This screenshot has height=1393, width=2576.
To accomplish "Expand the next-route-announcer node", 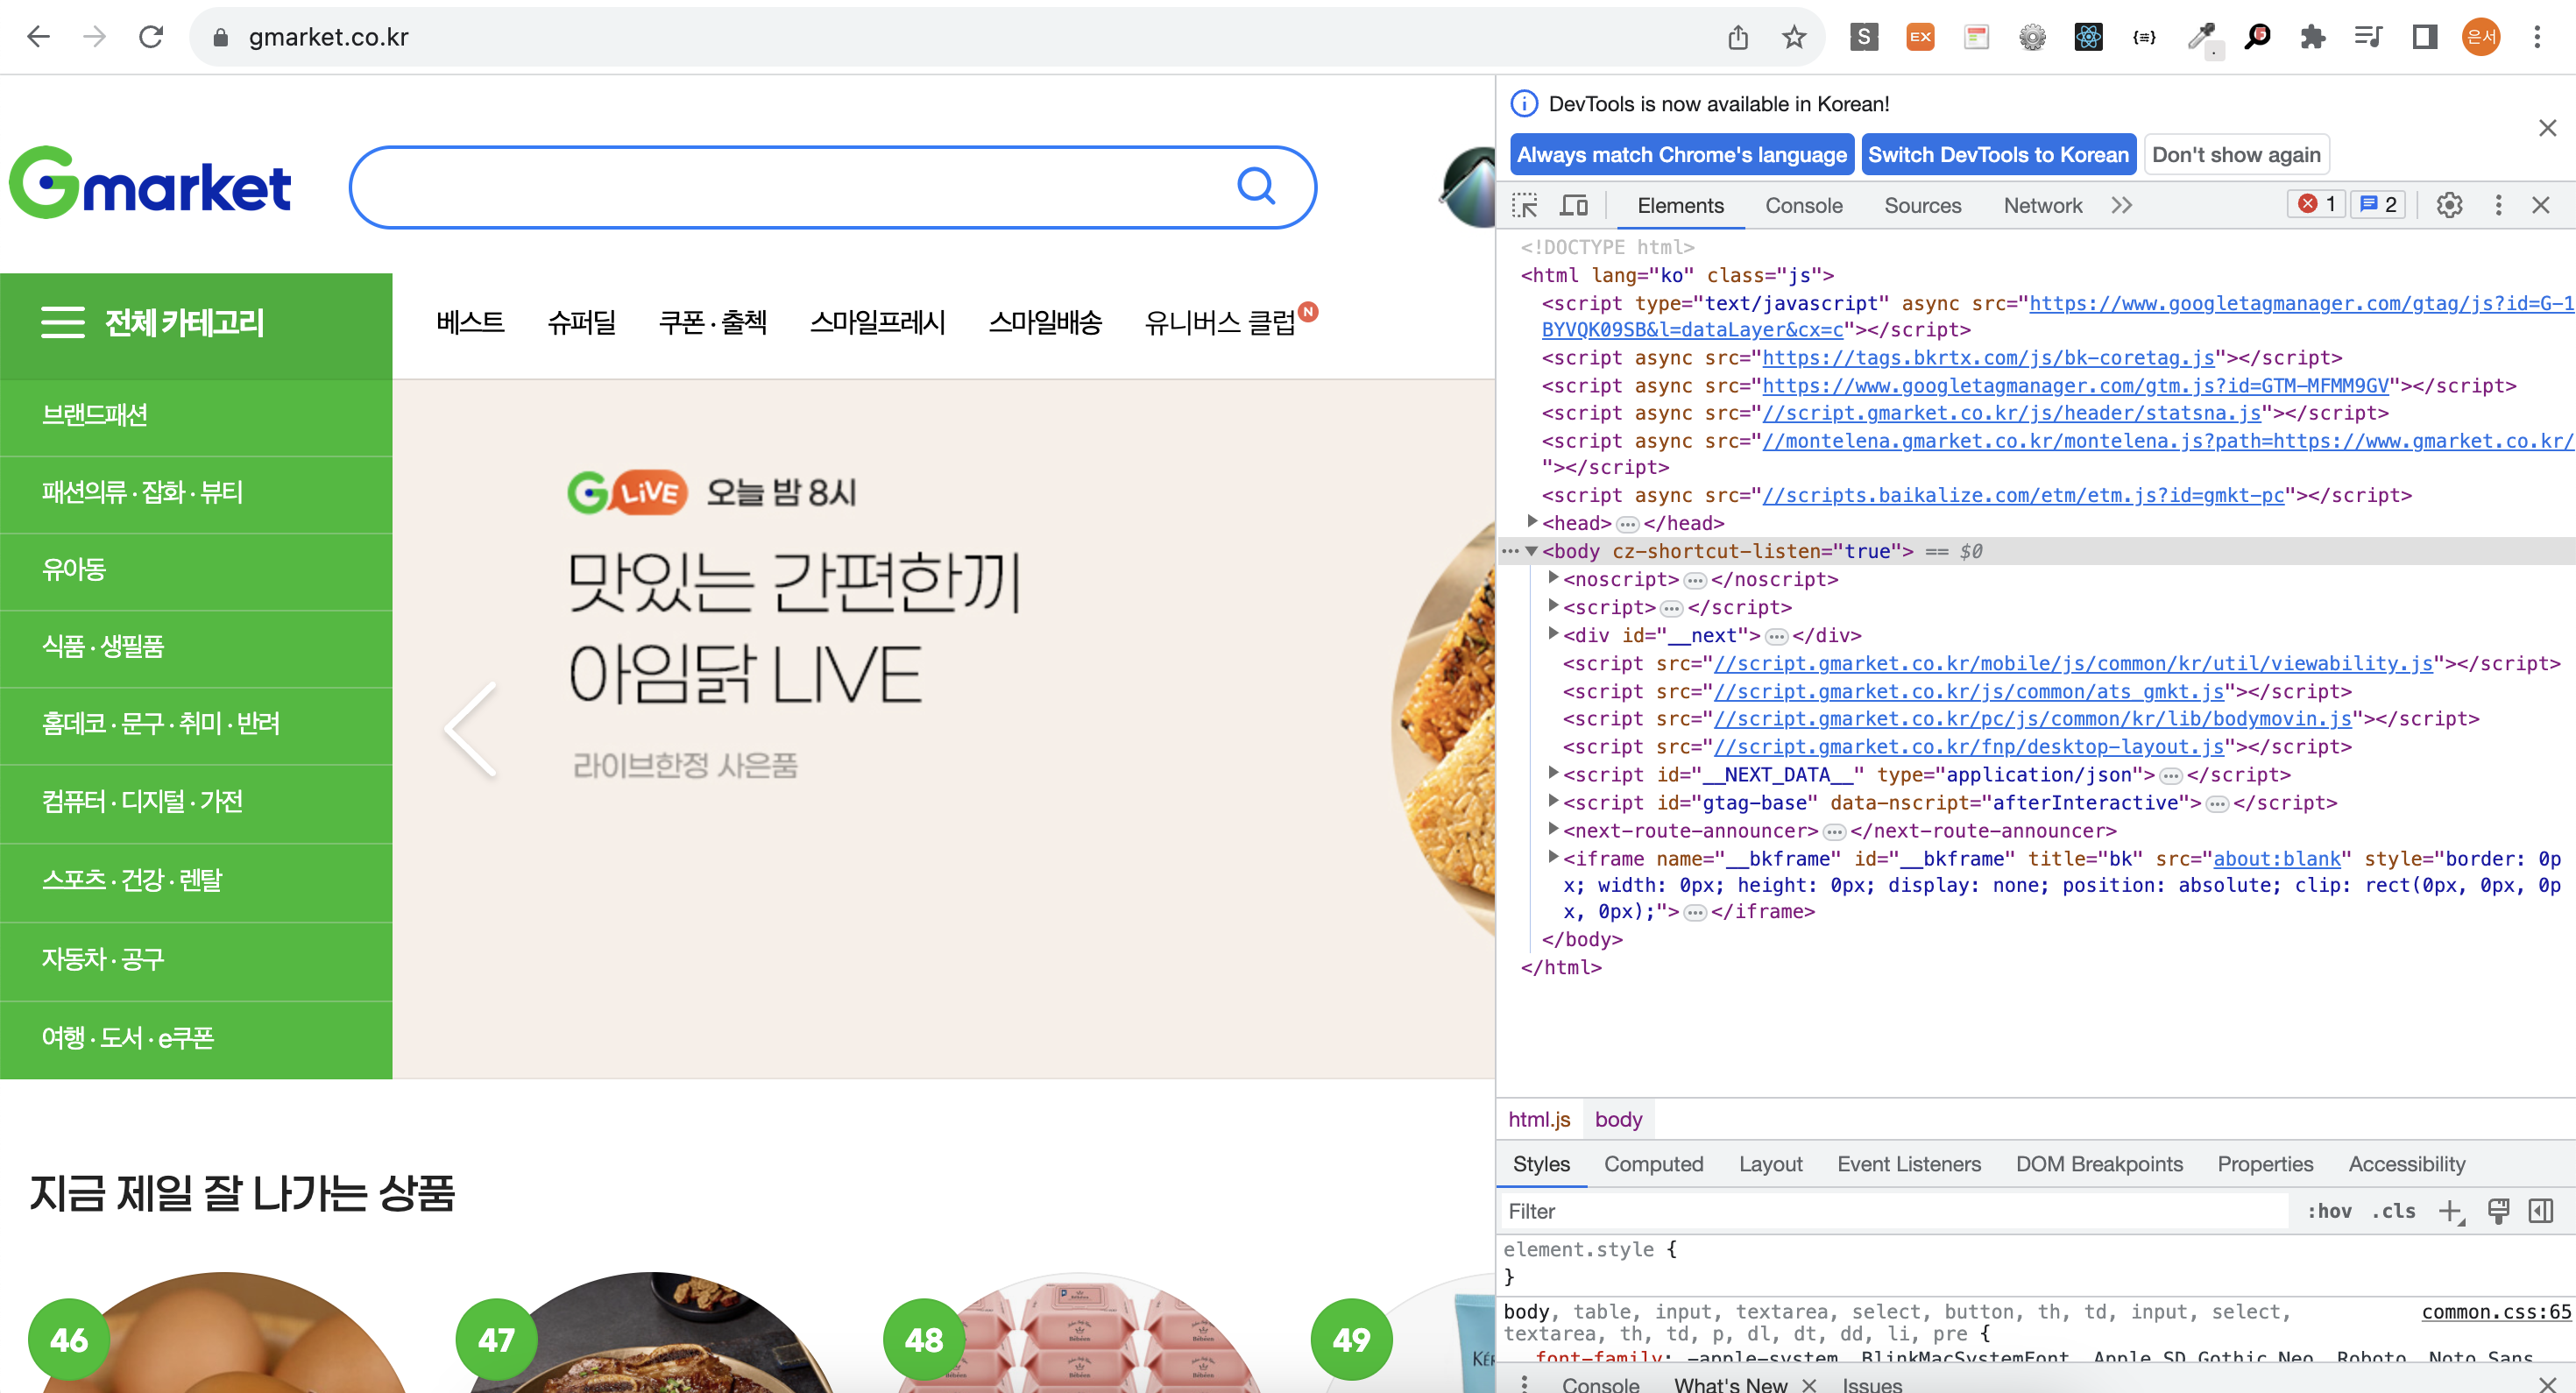I will 1553,829.
